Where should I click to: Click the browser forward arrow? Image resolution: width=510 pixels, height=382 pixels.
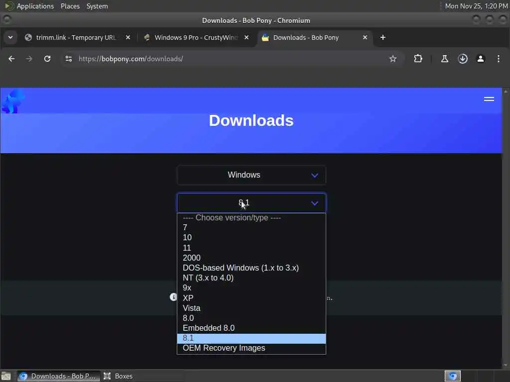(29, 59)
